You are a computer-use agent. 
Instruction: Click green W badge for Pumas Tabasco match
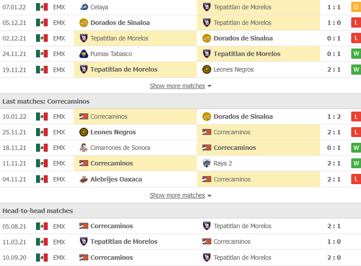tap(356, 54)
